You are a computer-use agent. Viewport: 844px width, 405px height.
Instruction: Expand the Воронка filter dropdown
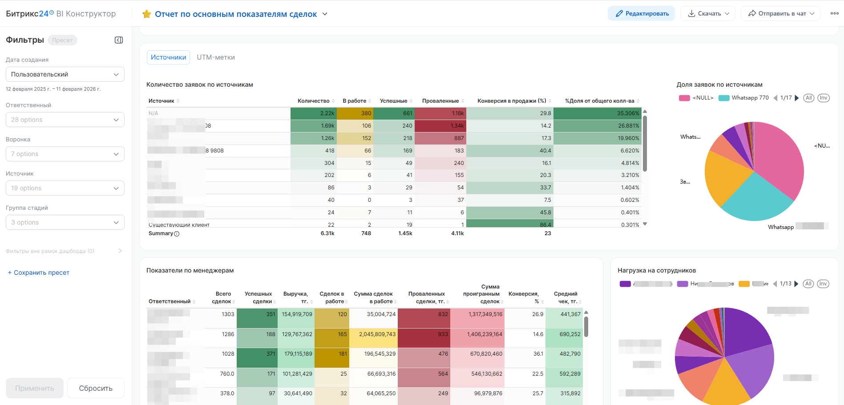click(x=65, y=154)
